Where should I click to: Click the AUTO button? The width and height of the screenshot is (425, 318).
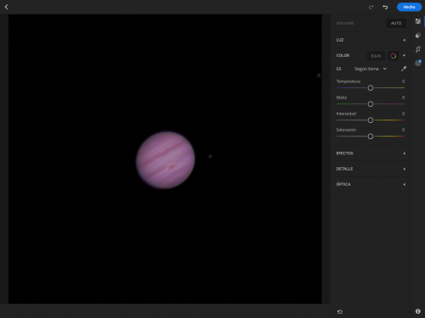pyautogui.click(x=396, y=23)
